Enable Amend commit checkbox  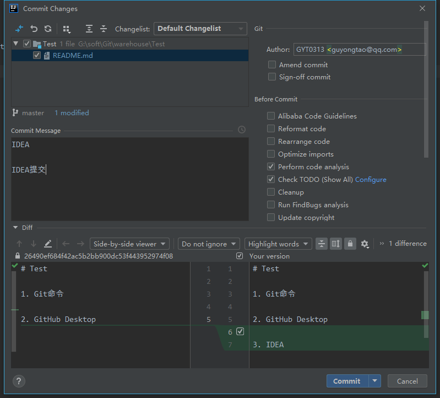272,64
